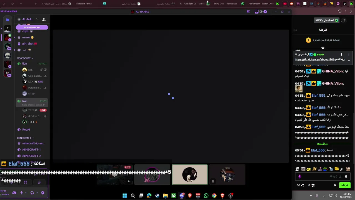
Task: Select the muted participant tile on the right
Action: (227, 175)
